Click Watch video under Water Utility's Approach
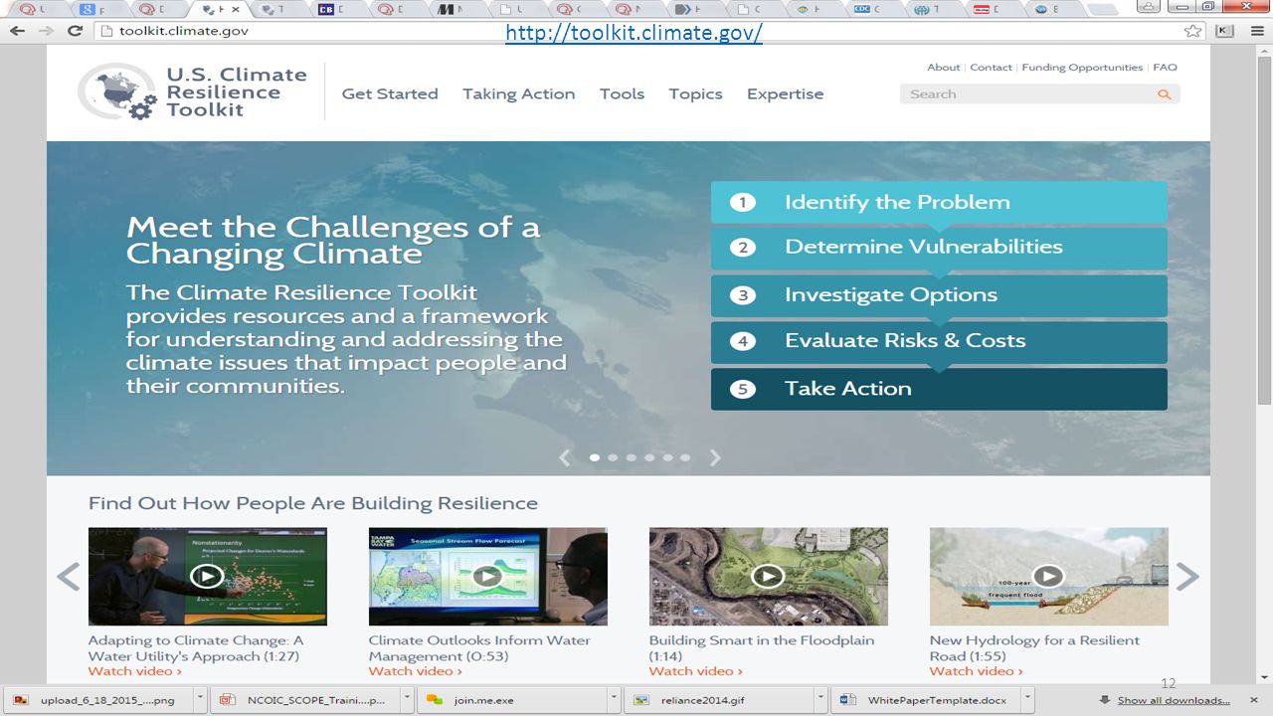The image size is (1273, 716). click(134, 671)
